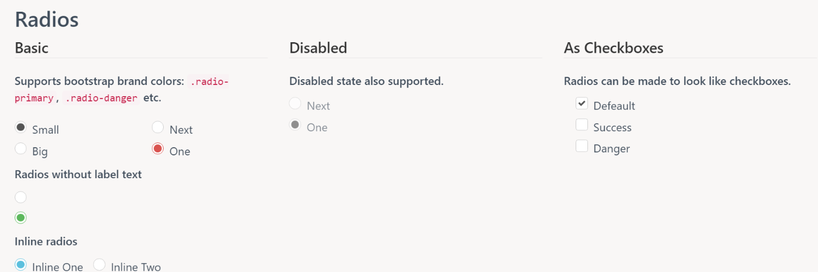Check the Success checkbox
818x272 pixels.
[x=582, y=125]
